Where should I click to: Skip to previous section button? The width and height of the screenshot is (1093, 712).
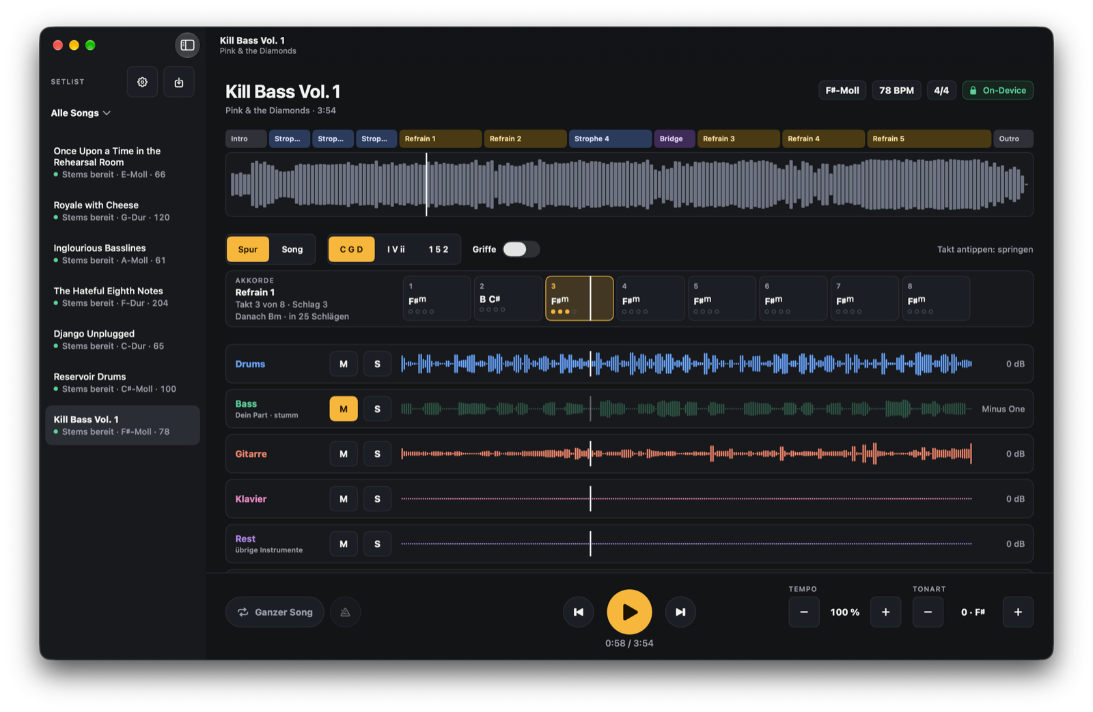[579, 612]
